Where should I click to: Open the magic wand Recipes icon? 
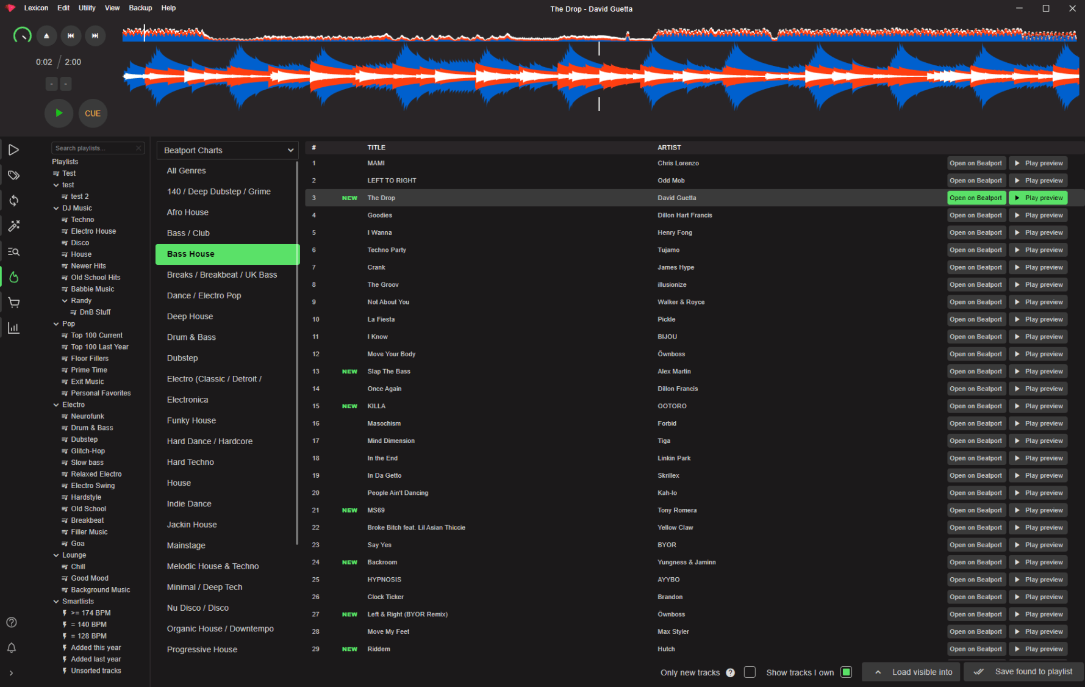(13, 226)
